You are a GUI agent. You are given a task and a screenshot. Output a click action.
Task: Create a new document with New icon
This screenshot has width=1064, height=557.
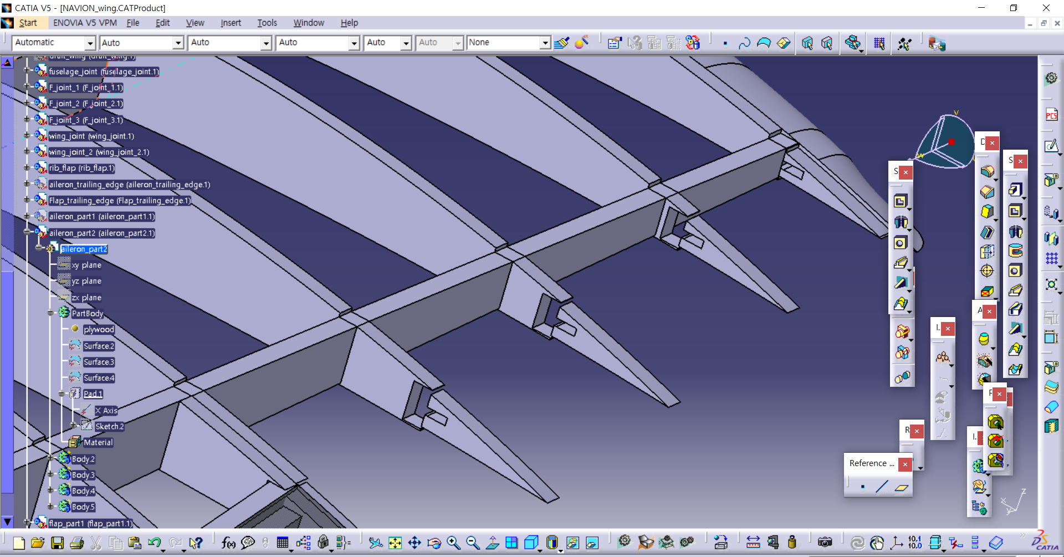(x=18, y=543)
